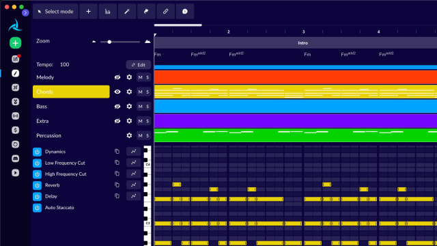Open the editor pencil icon in sidebar
Image resolution: width=437 pixels, height=246 pixels.
pos(15,73)
